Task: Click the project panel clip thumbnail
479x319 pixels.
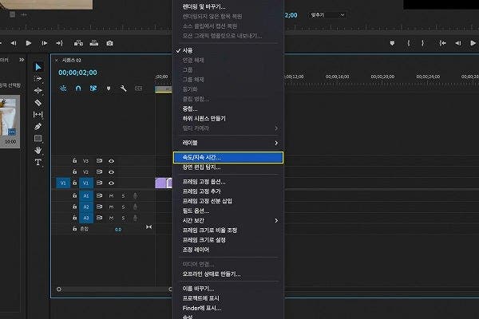Action: click(x=9, y=117)
